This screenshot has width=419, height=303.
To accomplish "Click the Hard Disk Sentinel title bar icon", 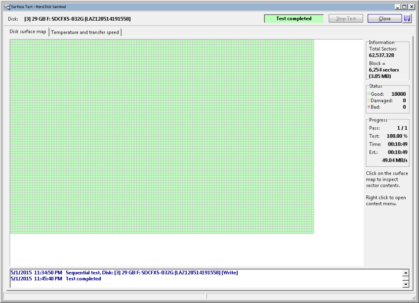I will click(6, 6).
